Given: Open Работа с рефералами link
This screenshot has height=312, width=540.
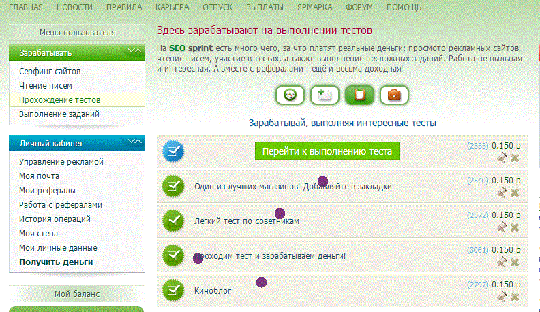Looking at the screenshot, I should [x=61, y=204].
